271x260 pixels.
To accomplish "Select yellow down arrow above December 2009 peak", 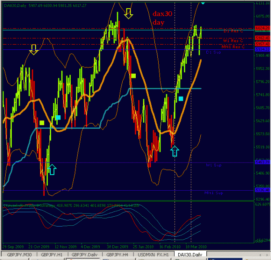I will point(128,13).
